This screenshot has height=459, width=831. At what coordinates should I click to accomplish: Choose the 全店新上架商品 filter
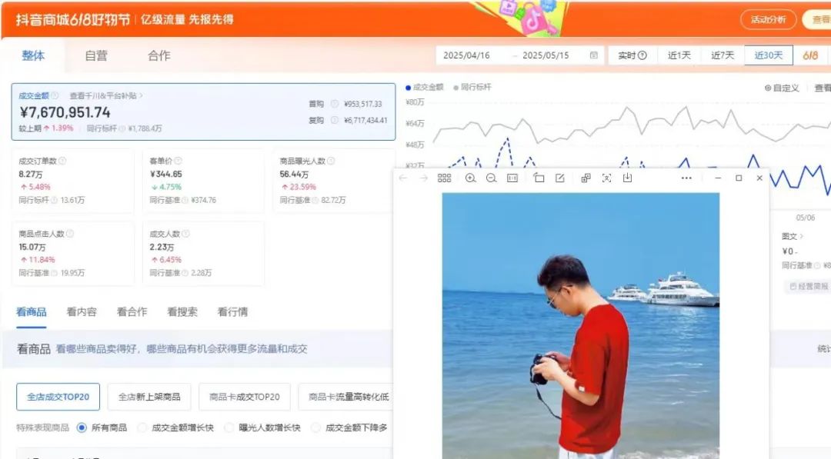coord(149,397)
